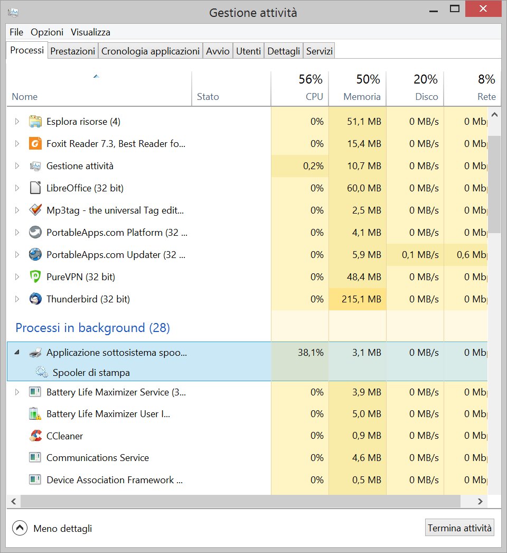Viewport: 507px width, 553px height.
Task: Click the Device Association Framework icon
Action: click(x=35, y=480)
